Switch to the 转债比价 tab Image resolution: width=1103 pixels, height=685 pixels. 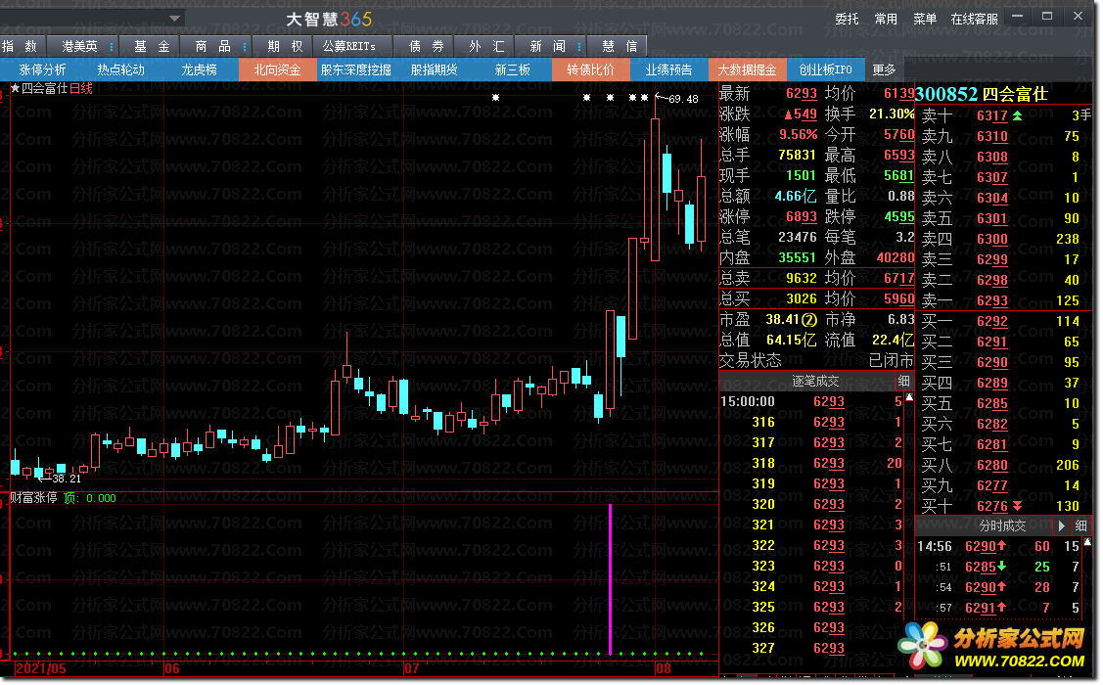point(590,69)
